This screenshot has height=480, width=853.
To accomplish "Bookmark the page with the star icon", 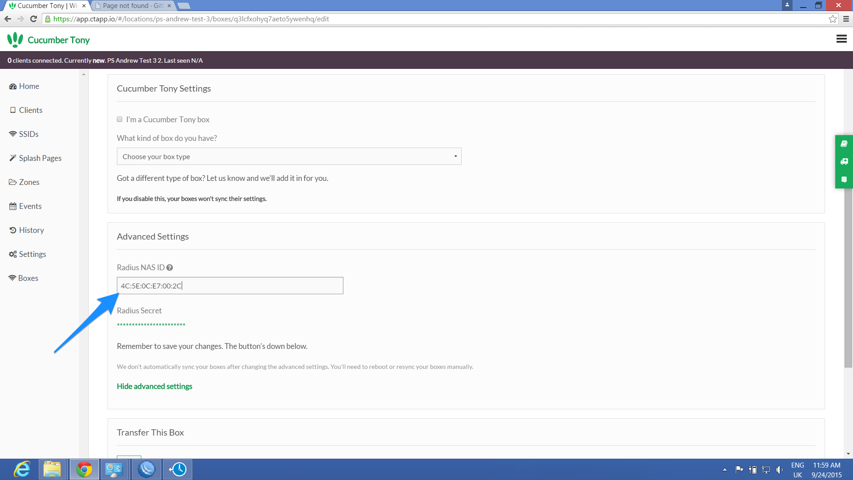I will click(833, 19).
